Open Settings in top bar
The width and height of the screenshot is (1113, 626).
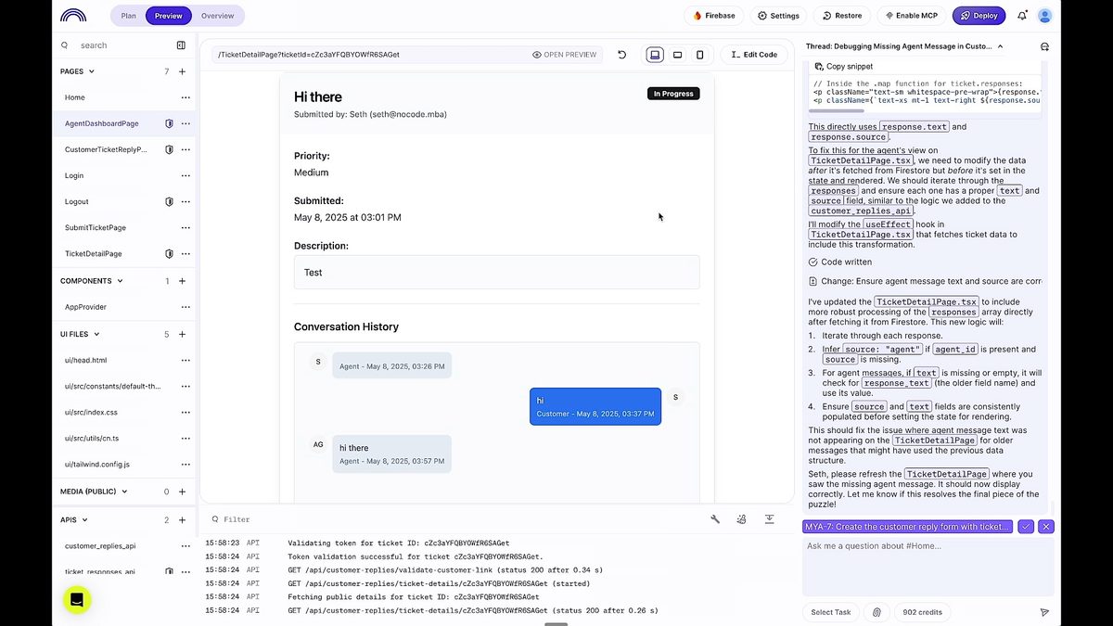tap(778, 16)
